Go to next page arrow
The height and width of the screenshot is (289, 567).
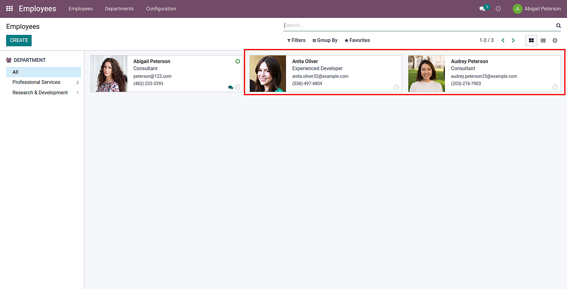(513, 40)
